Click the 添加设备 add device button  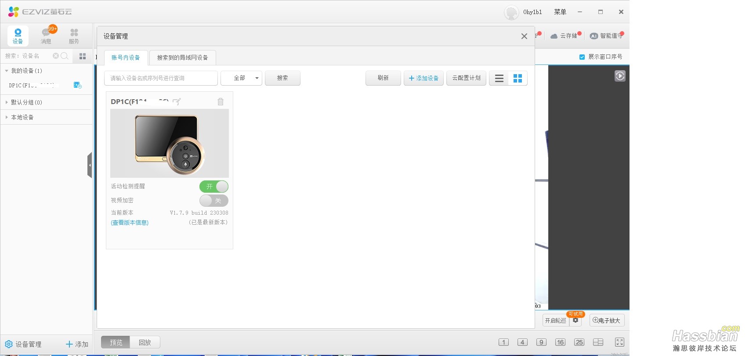[x=423, y=78]
